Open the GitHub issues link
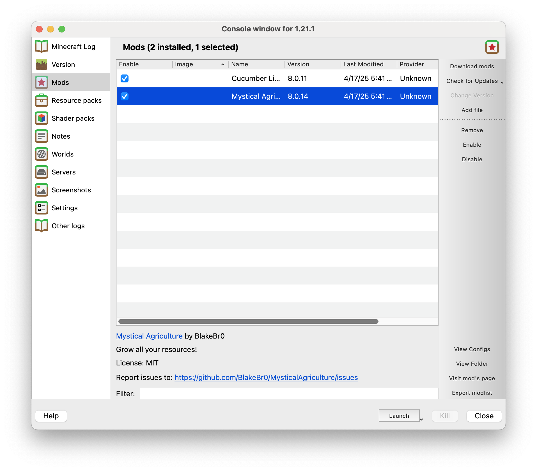Viewport: 537px width, 471px height. coord(266,377)
